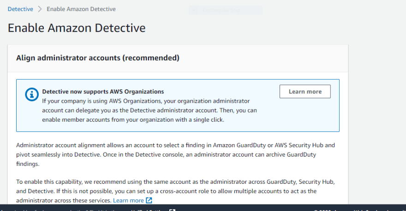Image resolution: width=406 pixels, height=211 pixels.
Task: Select the 'Enable Amazon Detective' breadcrumb text
Action: coord(81,9)
